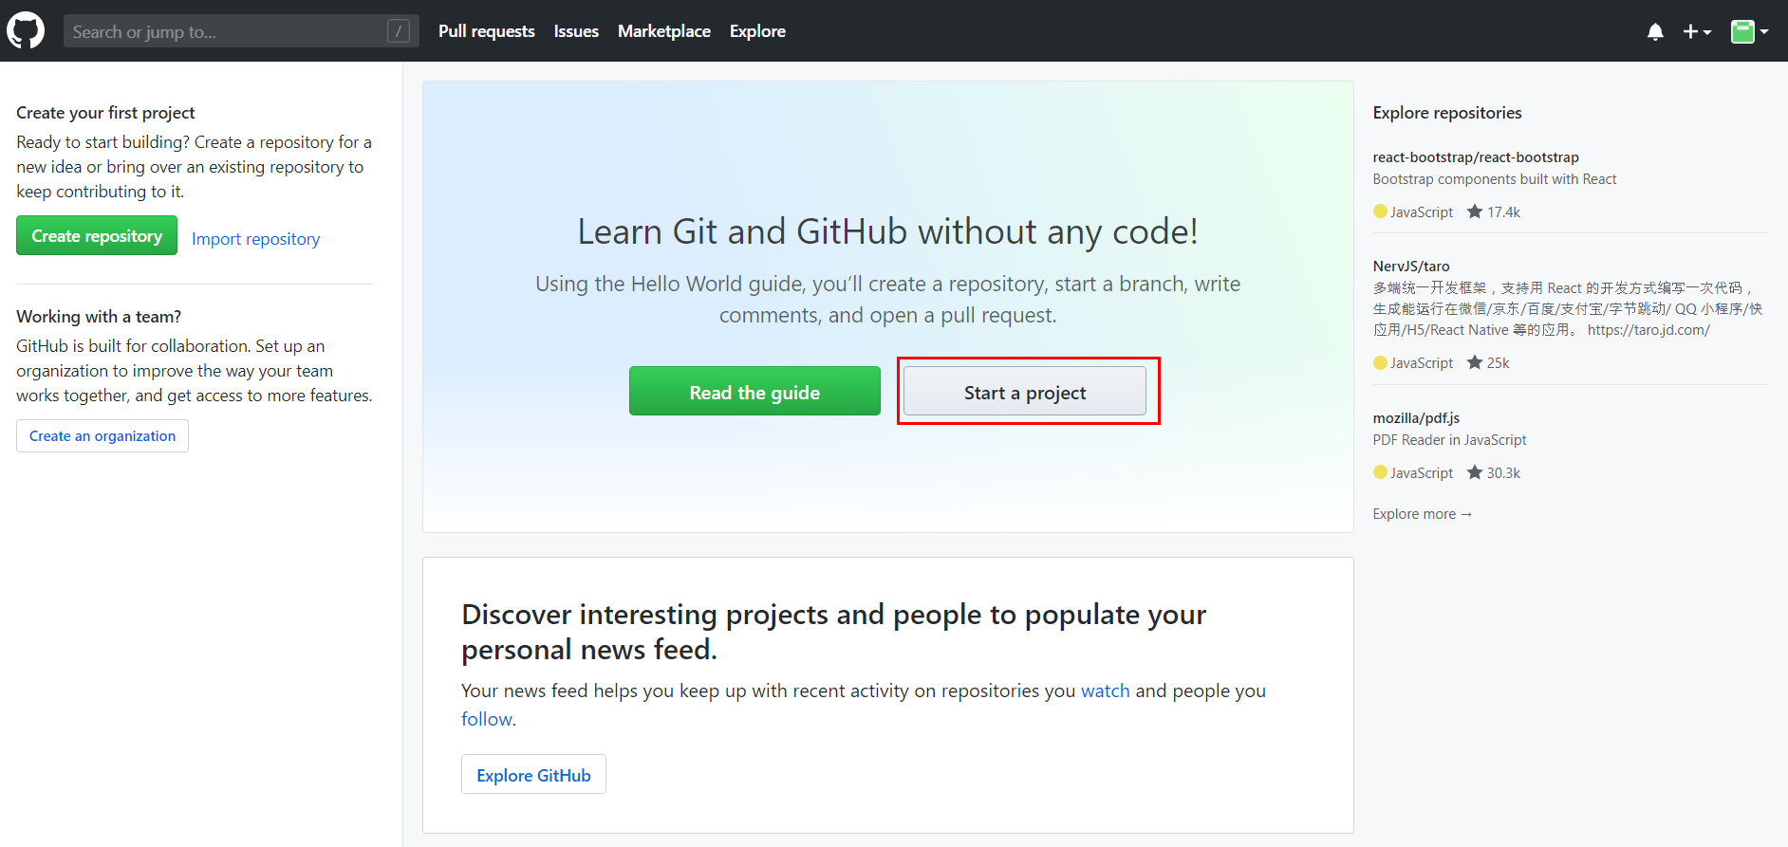
Task: Follow the Explore more arrow link
Action: point(1422,514)
